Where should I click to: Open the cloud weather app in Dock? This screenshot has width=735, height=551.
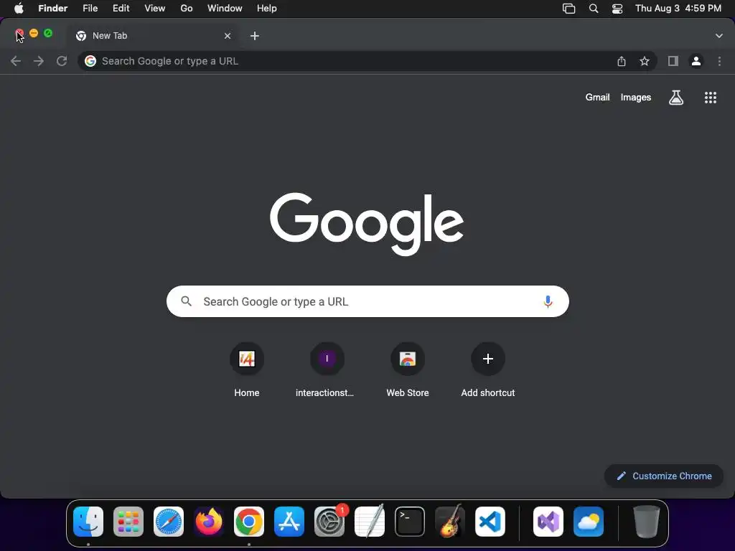coord(589,522)
